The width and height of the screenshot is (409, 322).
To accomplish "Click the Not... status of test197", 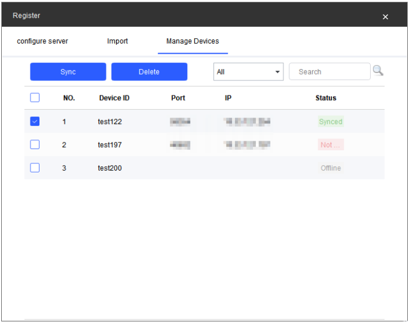I will click(x=331, y=145).
